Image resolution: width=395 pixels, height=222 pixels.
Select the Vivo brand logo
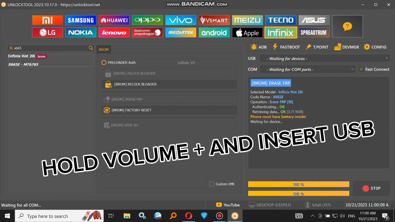[181, 20]
